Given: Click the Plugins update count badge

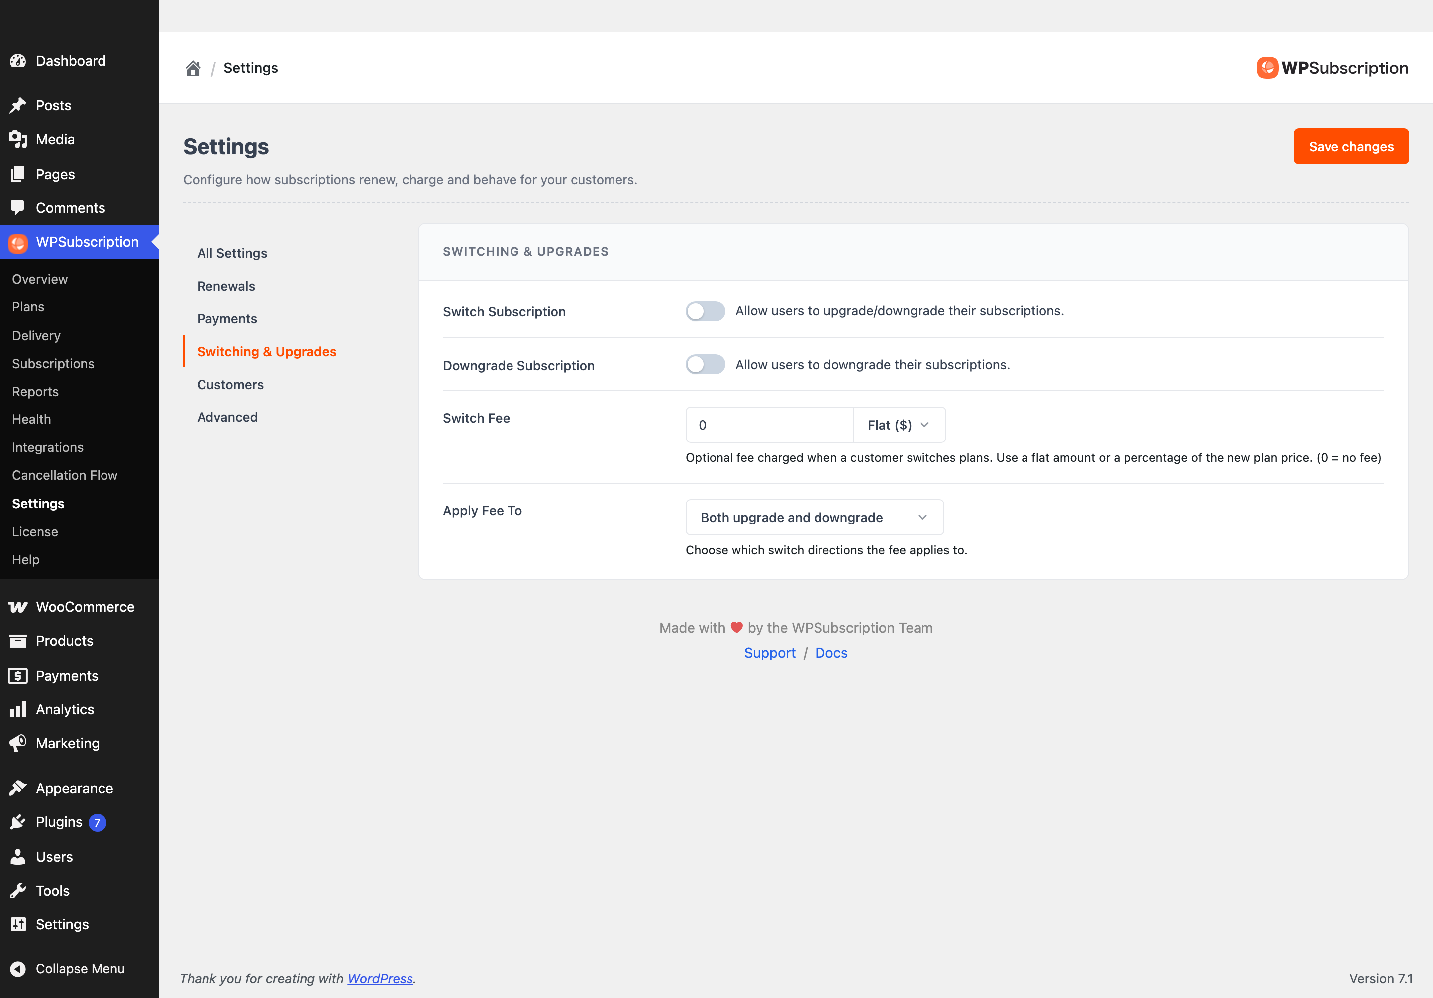Looking at the screenshot, I should pos(98,822).
